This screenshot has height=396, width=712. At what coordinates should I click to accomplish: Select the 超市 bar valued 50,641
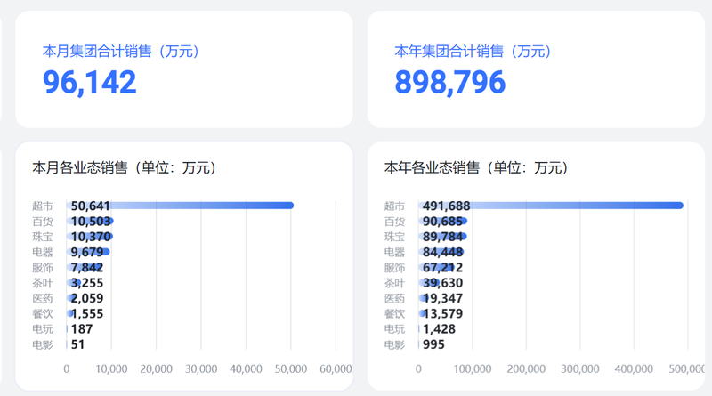point(181,206)
